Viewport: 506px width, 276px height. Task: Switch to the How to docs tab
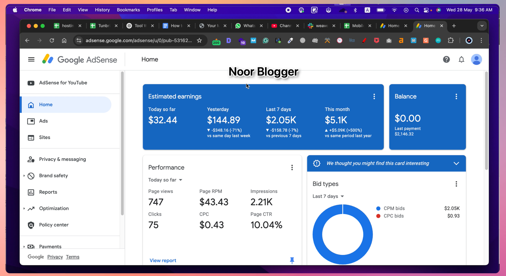176,26
